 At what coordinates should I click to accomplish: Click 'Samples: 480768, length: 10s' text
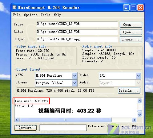[108, 54]
